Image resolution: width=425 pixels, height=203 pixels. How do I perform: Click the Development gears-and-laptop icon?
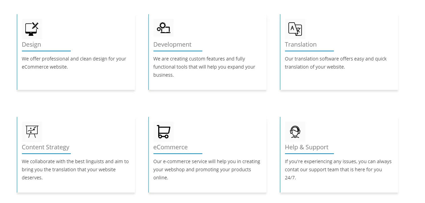164,28
